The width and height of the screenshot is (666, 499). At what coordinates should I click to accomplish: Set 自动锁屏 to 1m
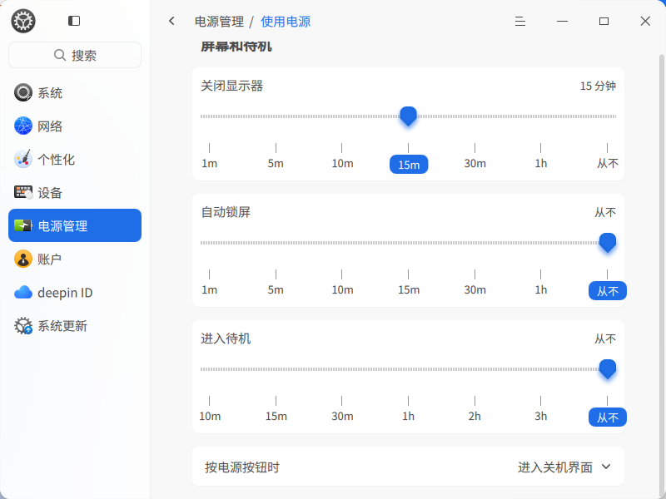[210, 289]
